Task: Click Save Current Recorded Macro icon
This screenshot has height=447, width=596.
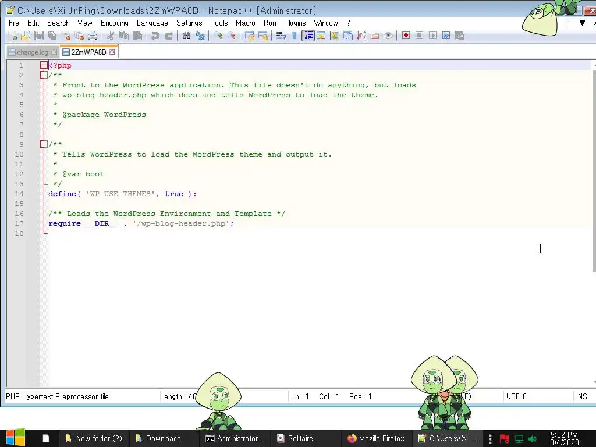Action: [x=460, y=36]
